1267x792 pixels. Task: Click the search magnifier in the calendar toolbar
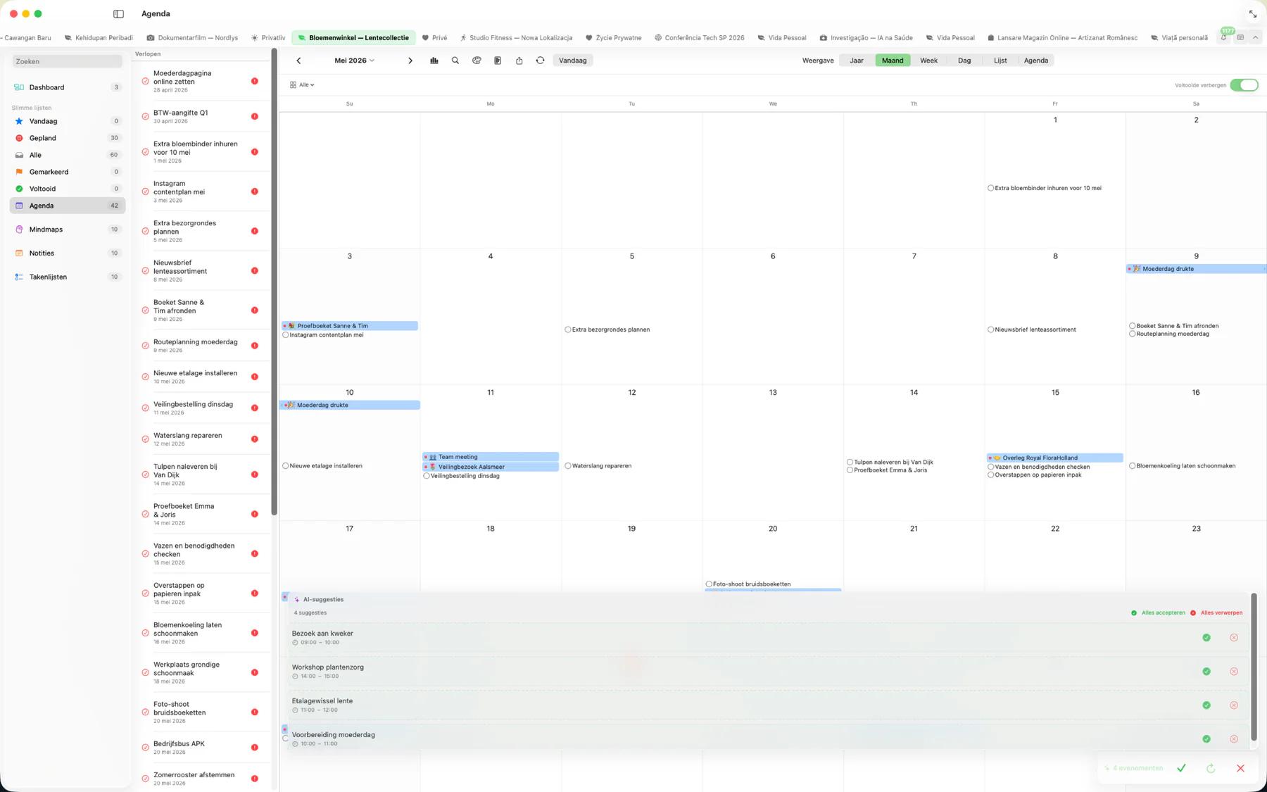[455, 61]
